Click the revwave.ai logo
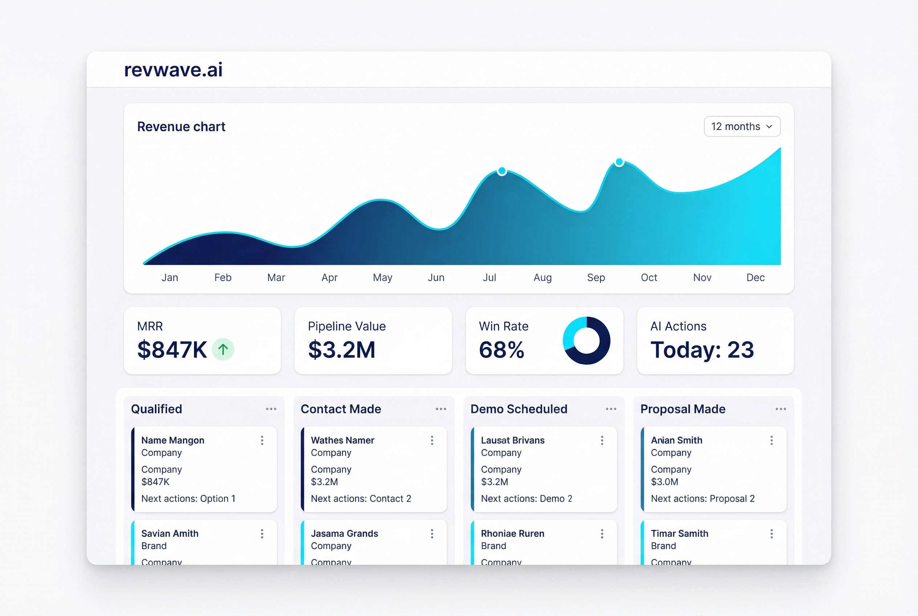Screen dimensions: 918x616 [173, 70]
